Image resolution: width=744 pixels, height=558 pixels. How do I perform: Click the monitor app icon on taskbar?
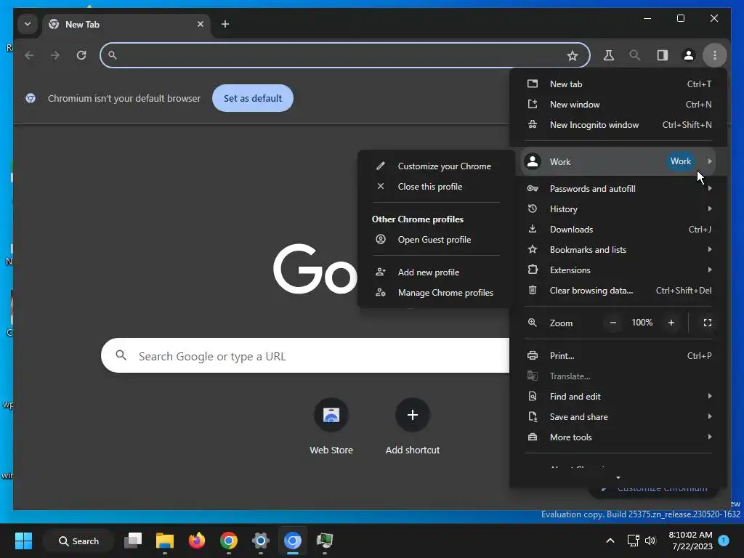coord(325,541)
